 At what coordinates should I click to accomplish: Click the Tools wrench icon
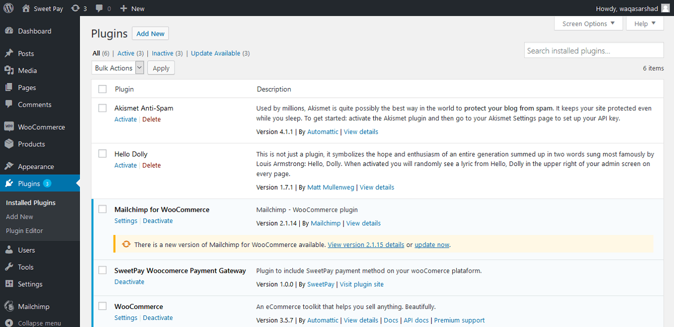point(9,267)
